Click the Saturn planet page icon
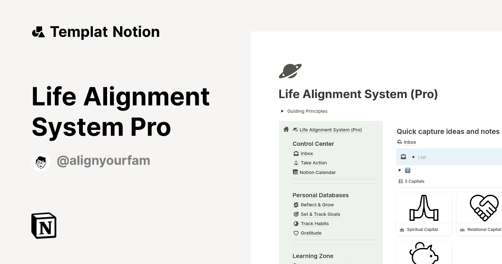This screenshot has height=264, width=502. coord(290,71)
